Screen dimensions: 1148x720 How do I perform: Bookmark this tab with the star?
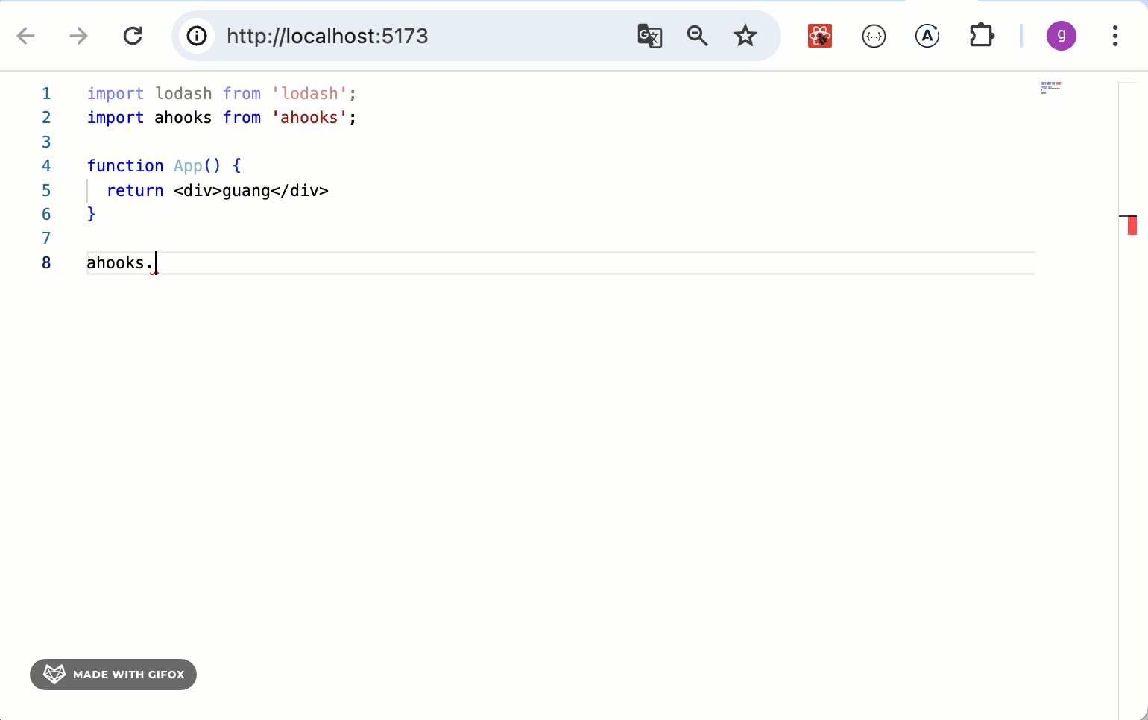(745, 36)
